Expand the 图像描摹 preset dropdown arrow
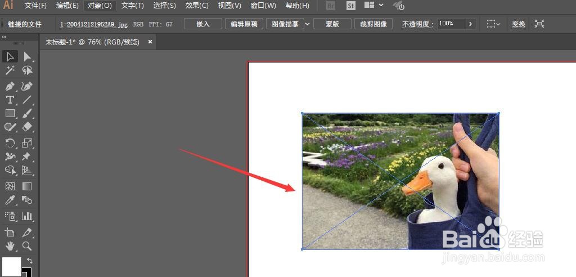The height and width of the screenshot is (277, 576). click(308, 24)
